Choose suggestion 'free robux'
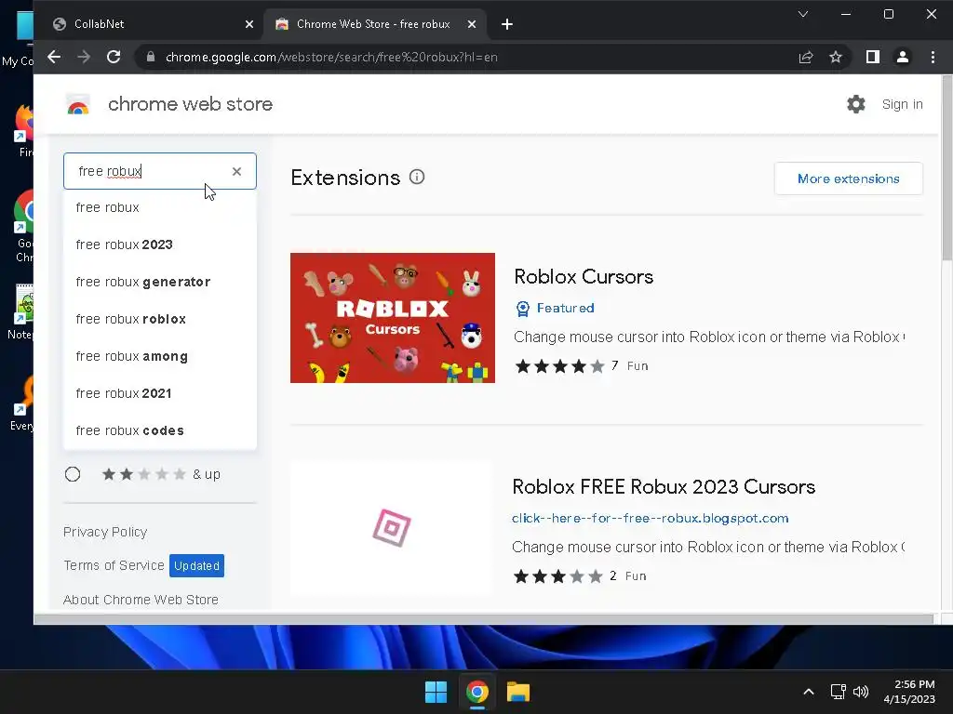 [160, 207]
